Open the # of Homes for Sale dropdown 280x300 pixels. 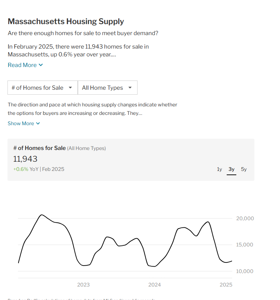click(43, 88)
